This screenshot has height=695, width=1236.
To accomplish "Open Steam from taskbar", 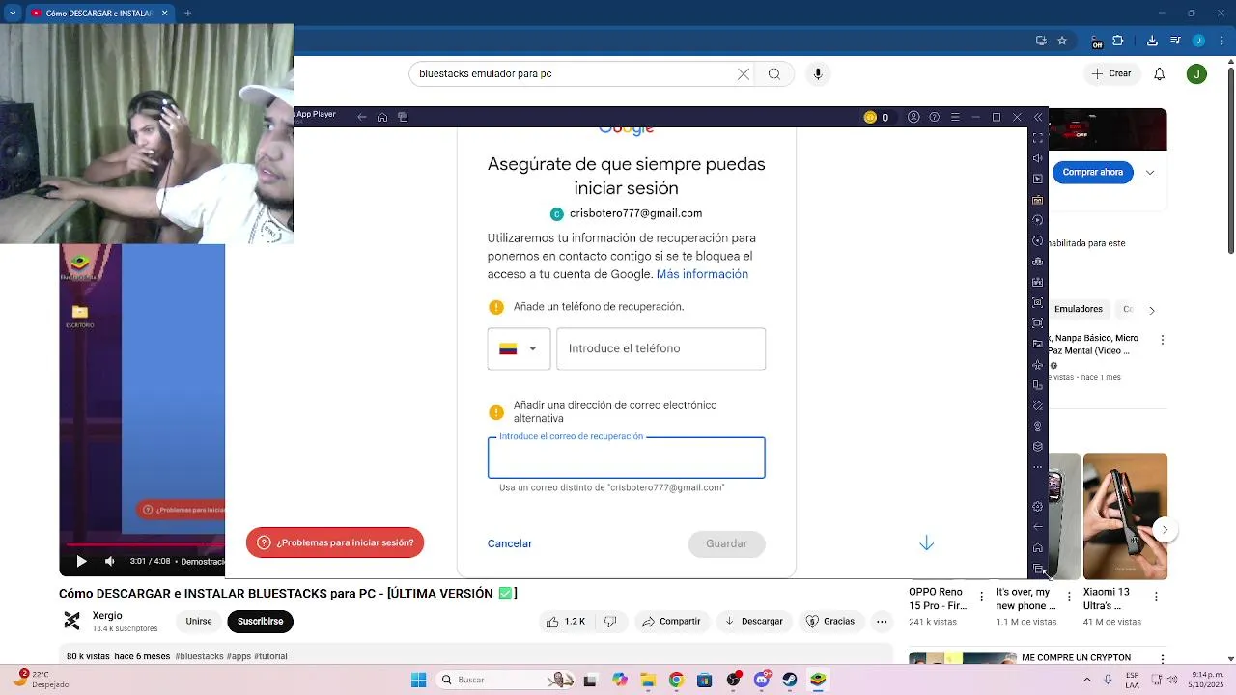I will coord(790,680).
